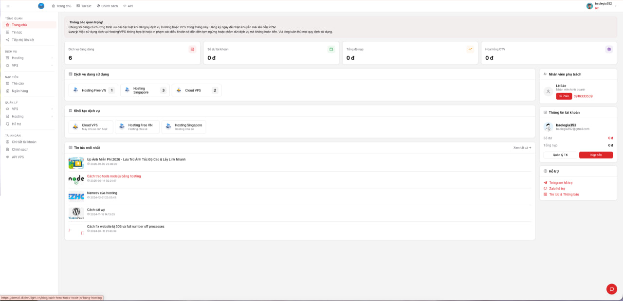Click the chart icon on Tổng đã nạp card

470,49
